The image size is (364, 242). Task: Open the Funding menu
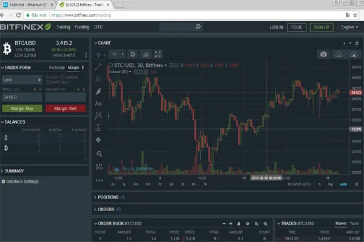pyautogui.click(x=82, y=27)
